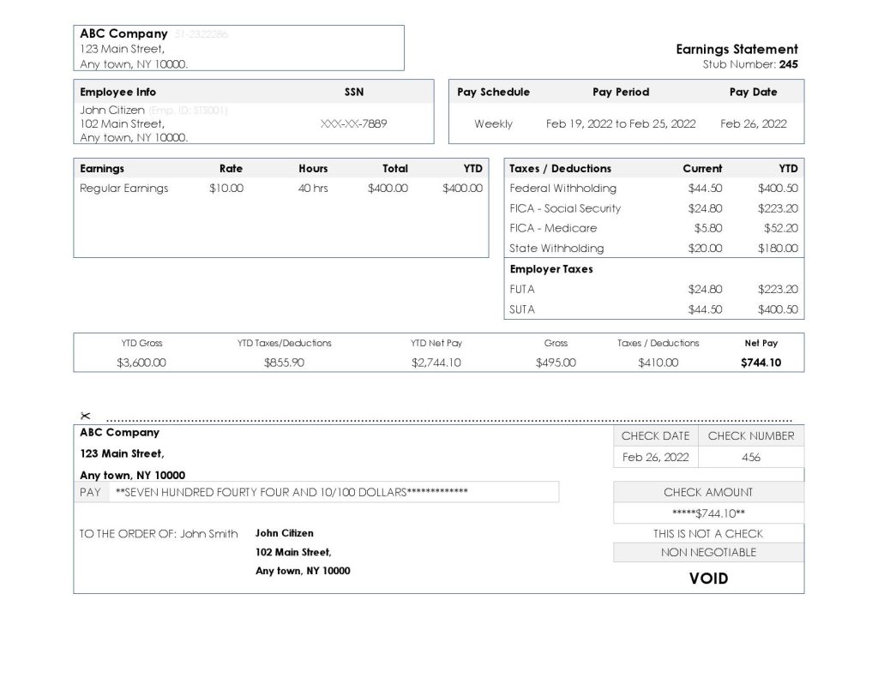Click the Weekly pay schedule value
The height and width of the screenshot is (678, 878).
(x=493, y=124)
